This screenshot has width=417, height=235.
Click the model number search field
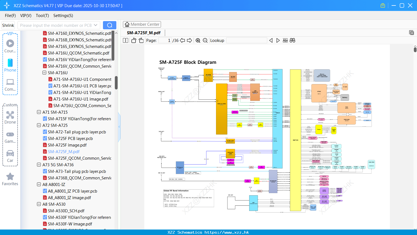point(56,25)
